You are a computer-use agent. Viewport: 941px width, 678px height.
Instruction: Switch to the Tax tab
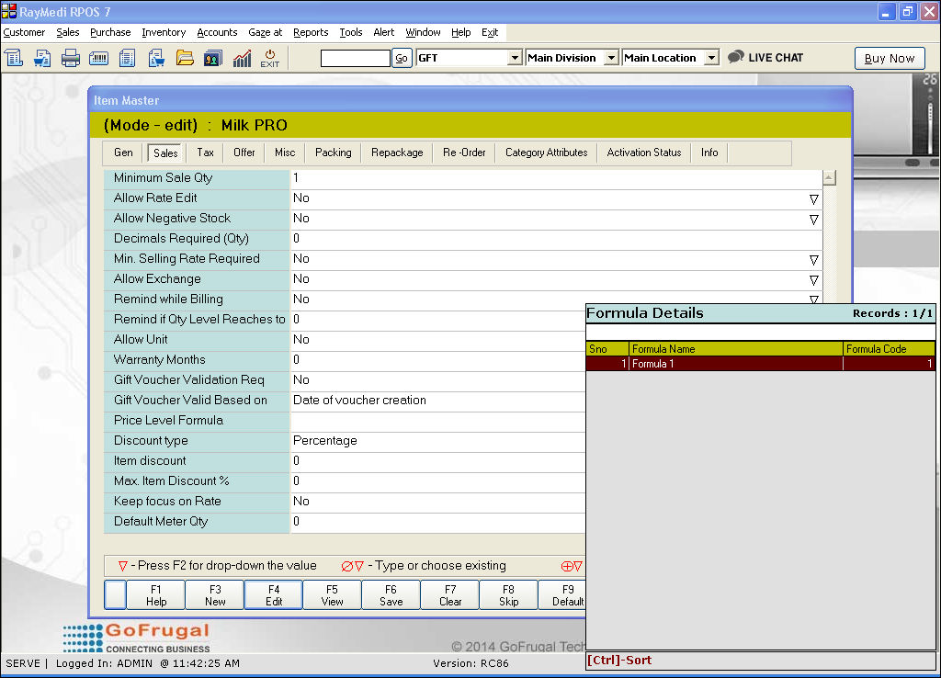tap(205, 153)
